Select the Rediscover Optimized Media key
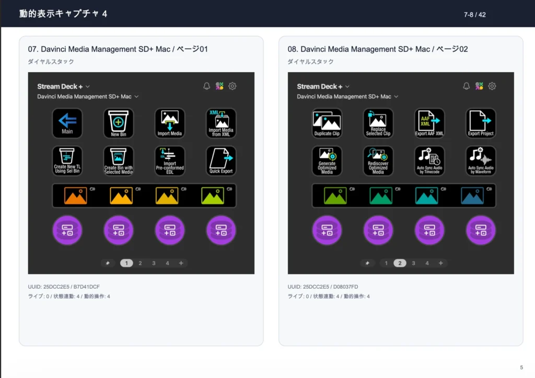Screen dimensions: 535x378 pos(378,160)
